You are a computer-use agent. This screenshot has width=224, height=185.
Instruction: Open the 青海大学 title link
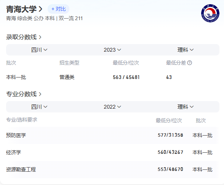tap(24, 9)
